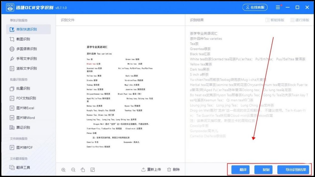Enable 逐行排版 line-by-line layout

pyautogui.click(x=300, y=20)
